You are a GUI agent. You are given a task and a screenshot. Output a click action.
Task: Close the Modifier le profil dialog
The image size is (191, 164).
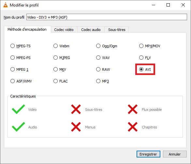[183, 5]
